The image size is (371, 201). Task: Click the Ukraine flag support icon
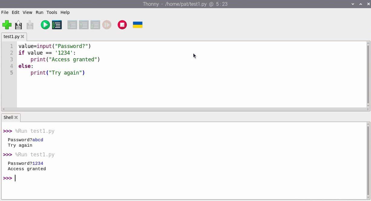point(137,25)
